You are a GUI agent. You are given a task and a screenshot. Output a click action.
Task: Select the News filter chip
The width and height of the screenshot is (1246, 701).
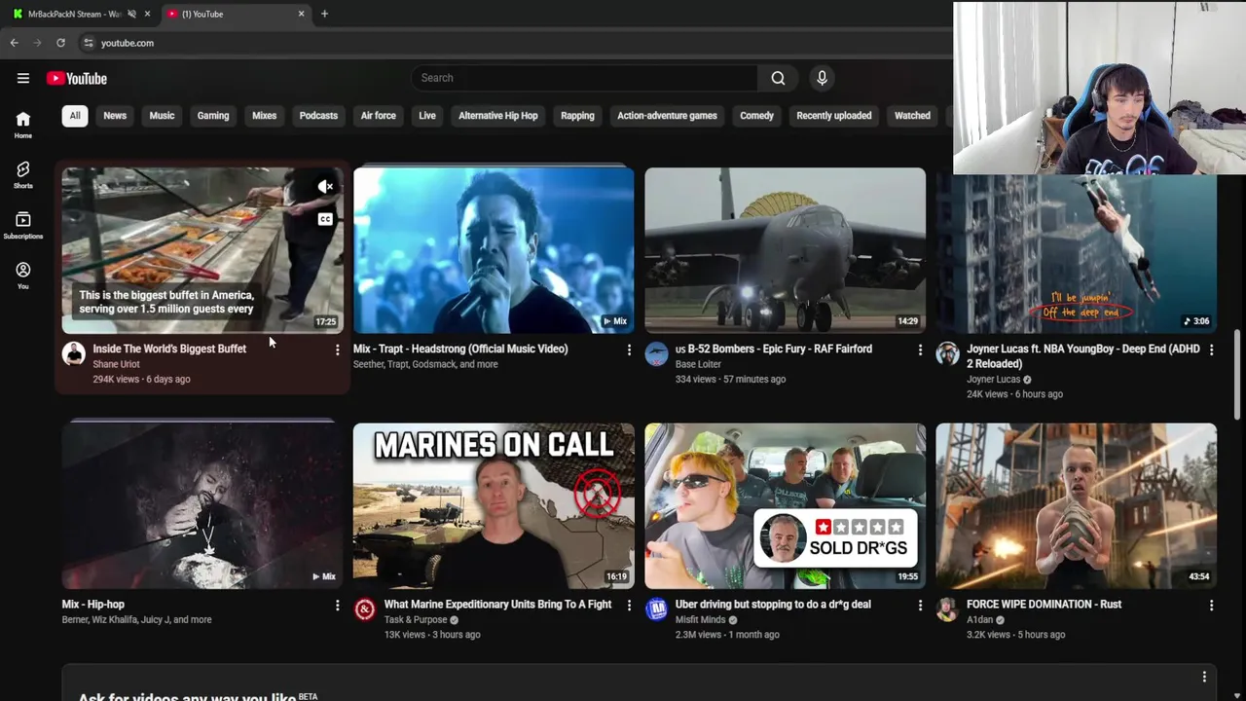click(115, 116)
